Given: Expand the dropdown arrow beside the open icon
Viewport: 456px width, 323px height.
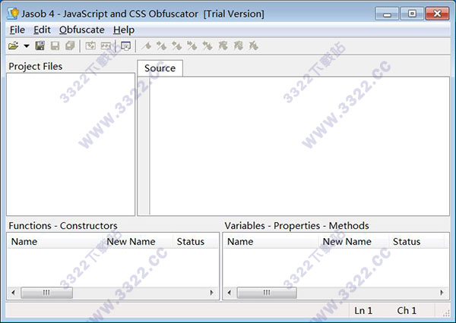Looking at the screenshot, I should (x=27, y=45).
